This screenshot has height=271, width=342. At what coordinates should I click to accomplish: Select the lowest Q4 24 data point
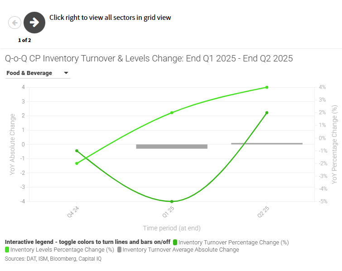[77, 164]
